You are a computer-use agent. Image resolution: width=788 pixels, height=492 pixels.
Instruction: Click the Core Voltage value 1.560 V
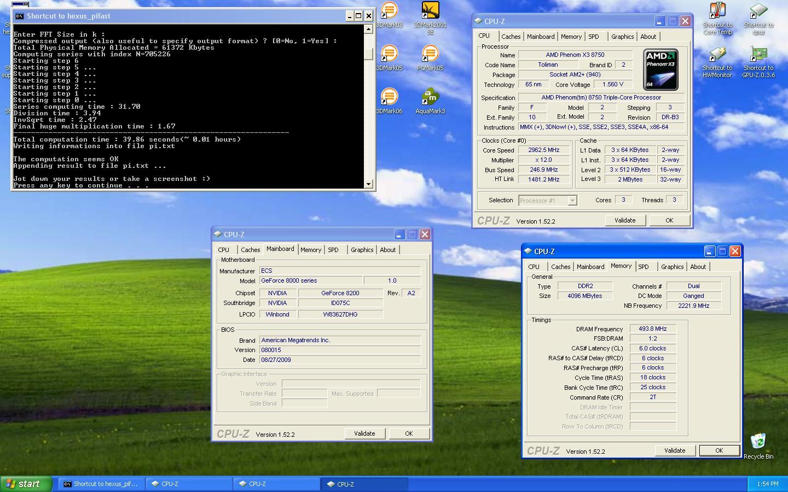click(613, 84)
